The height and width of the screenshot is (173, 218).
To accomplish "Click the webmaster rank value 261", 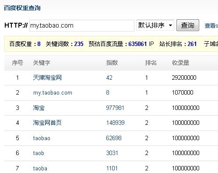I will click(x=192, y=44).
